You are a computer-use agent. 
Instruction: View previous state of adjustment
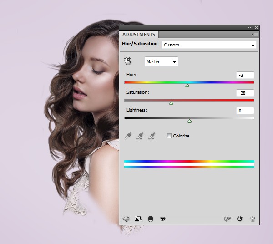click(227, 219)
